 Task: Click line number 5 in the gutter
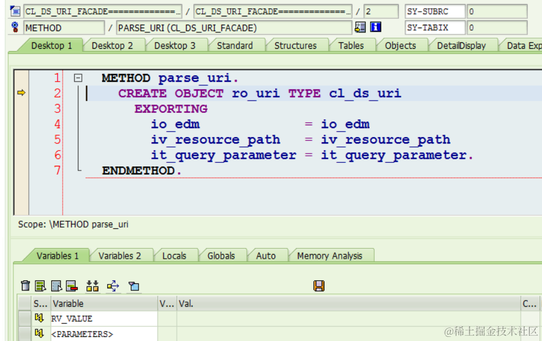(x=57, y=140)
